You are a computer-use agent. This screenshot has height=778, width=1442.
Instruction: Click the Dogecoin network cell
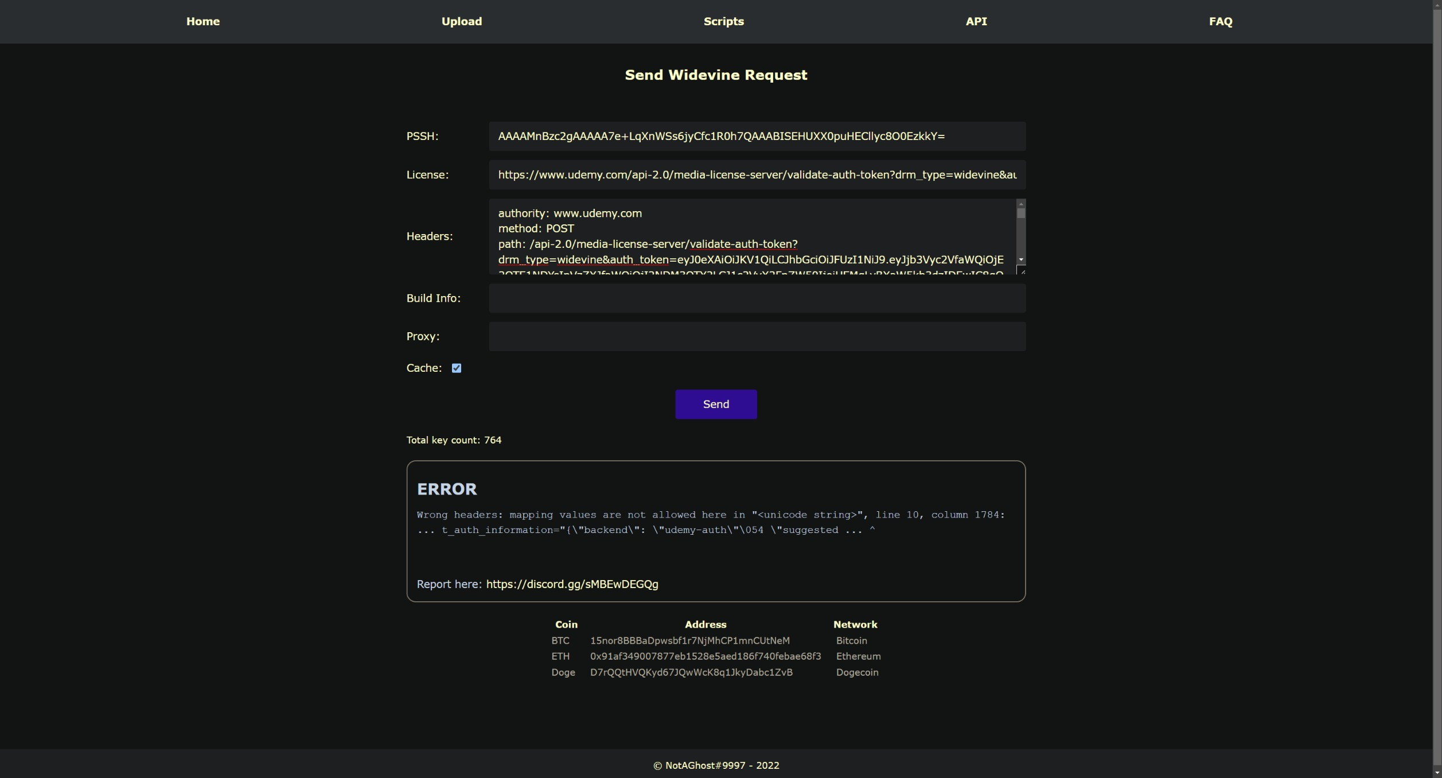coord(857,672)
